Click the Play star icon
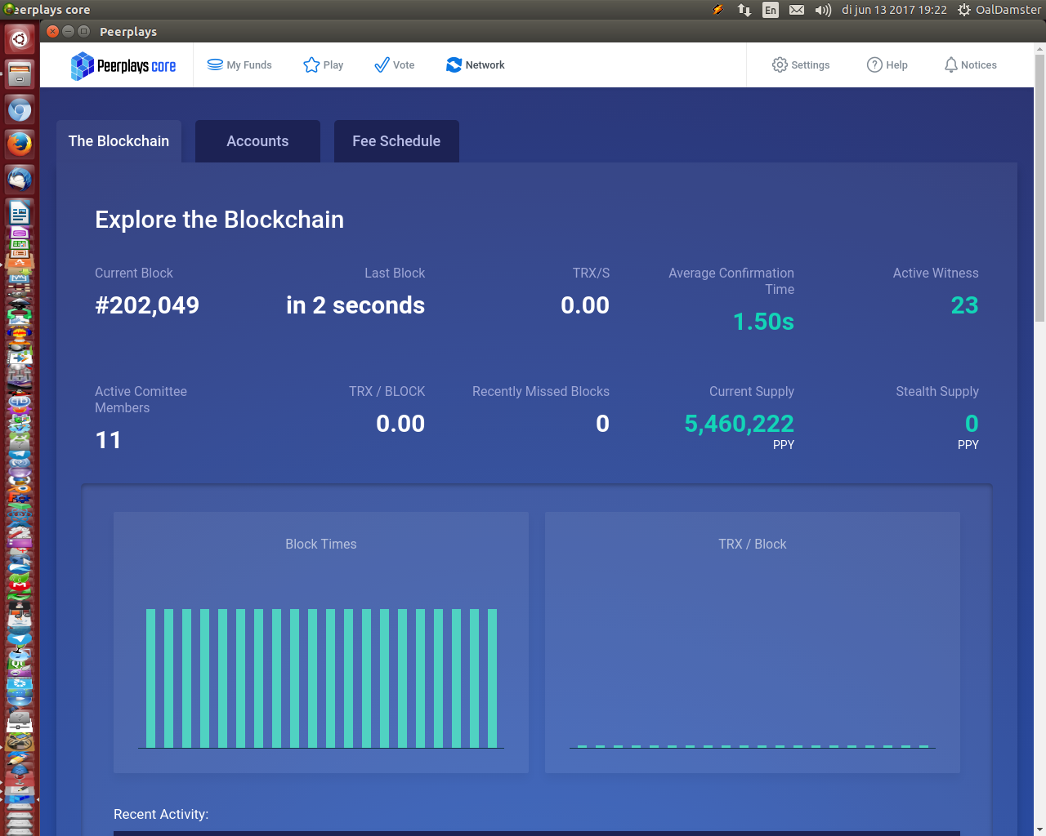 pos(311,64)
